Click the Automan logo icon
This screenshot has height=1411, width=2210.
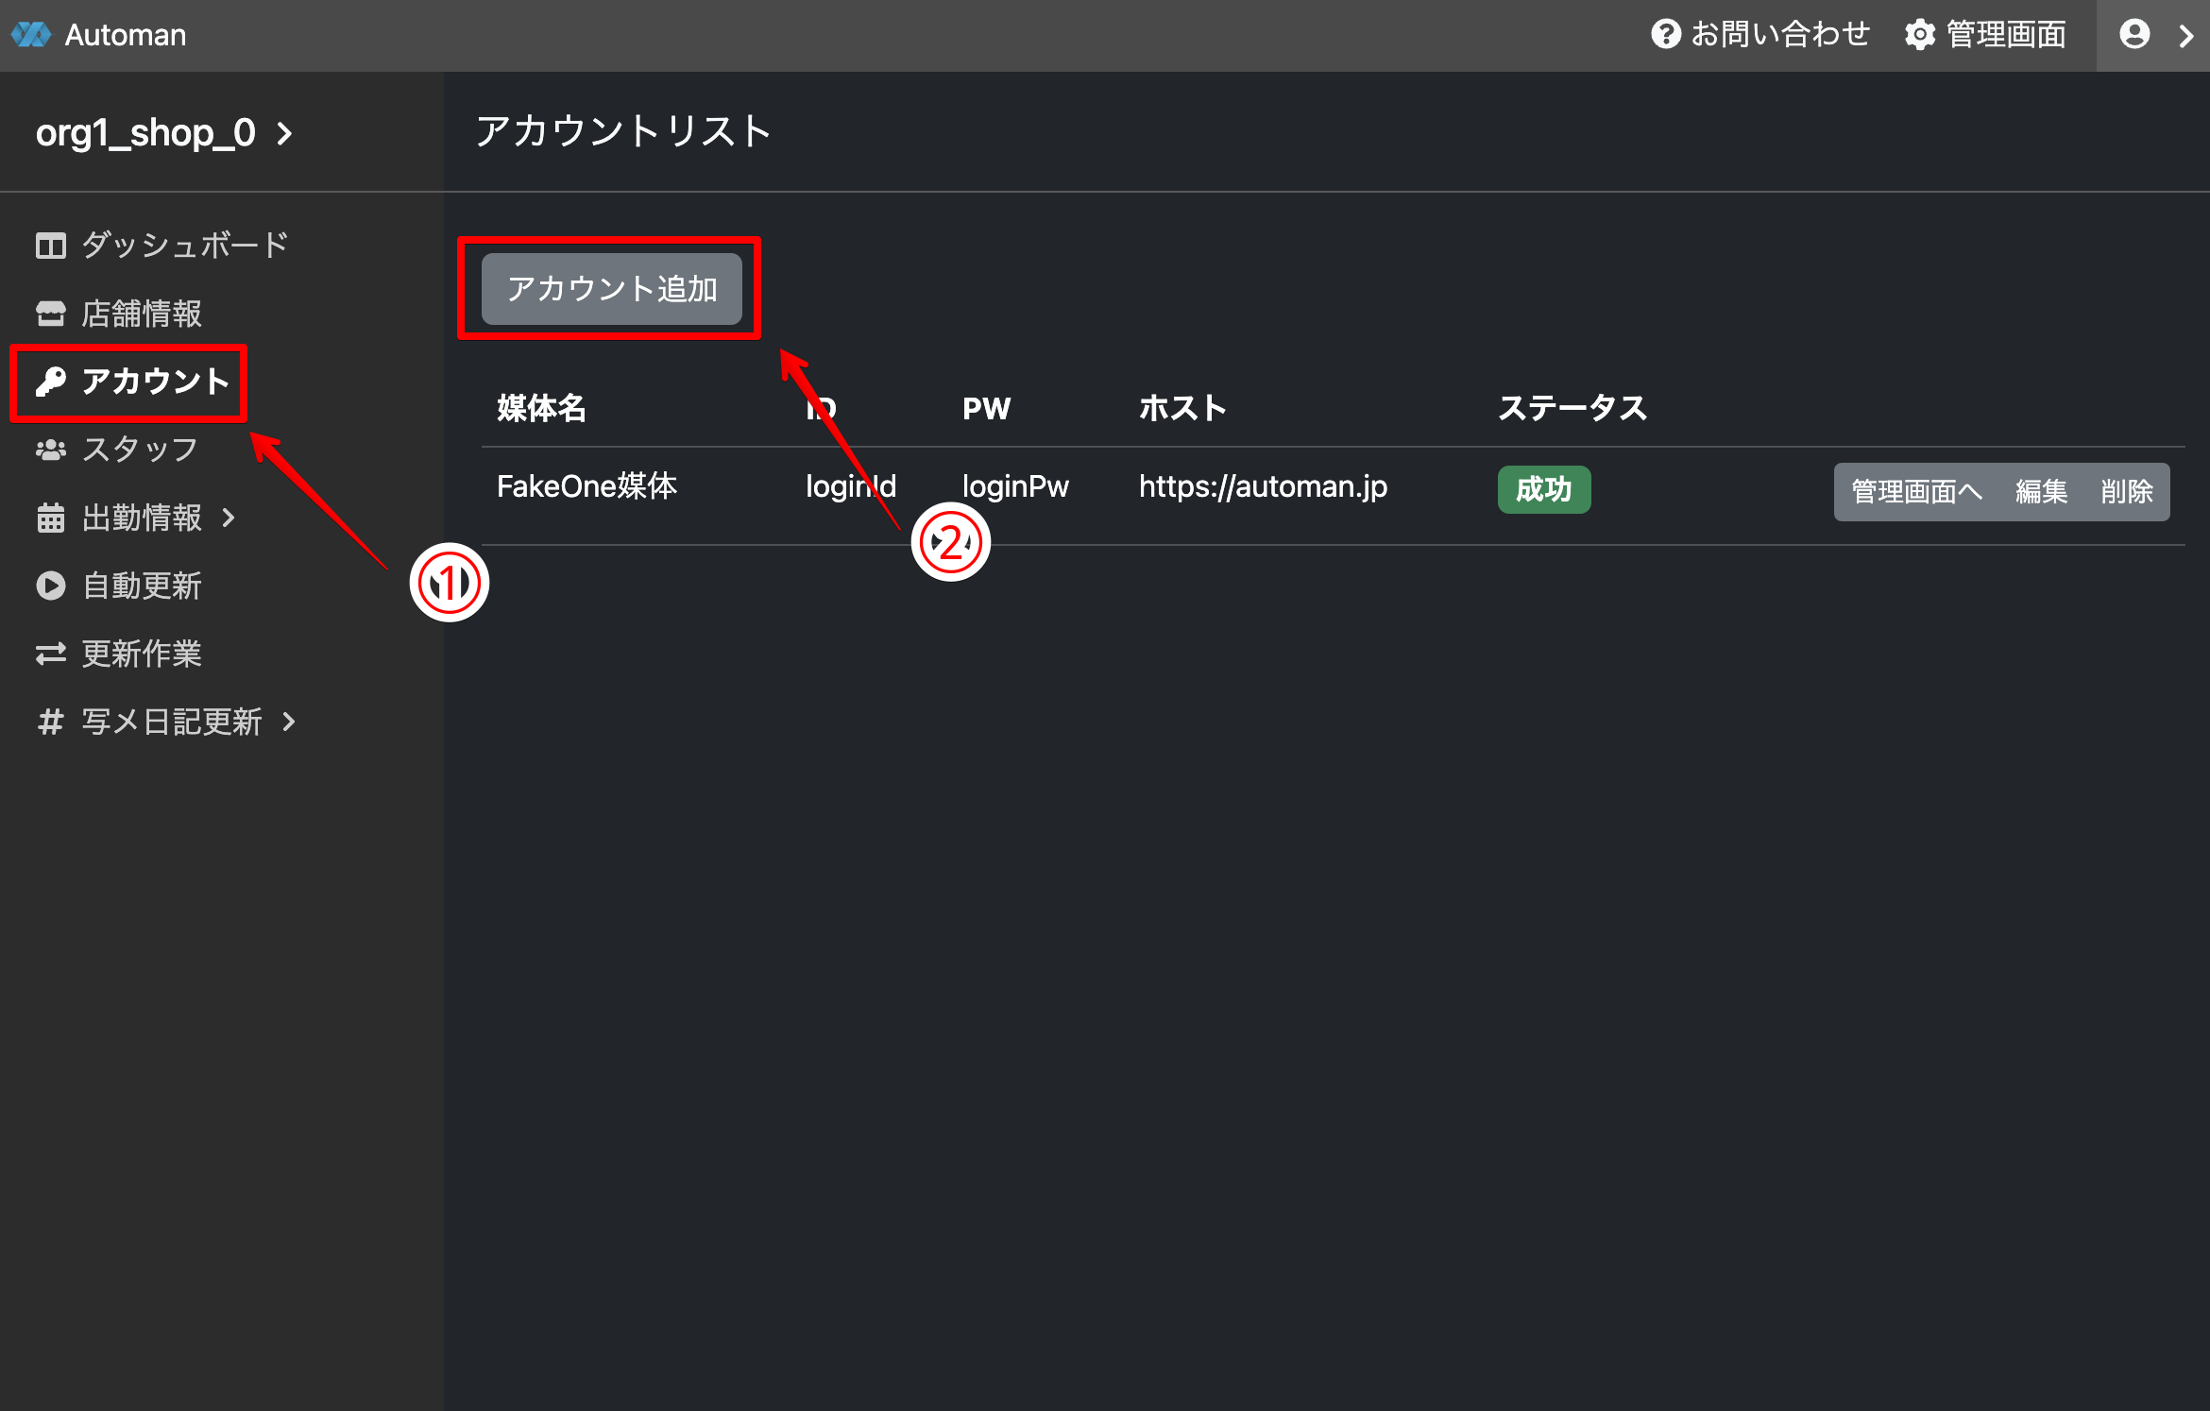pyautogui.click(x=31, y=35)
